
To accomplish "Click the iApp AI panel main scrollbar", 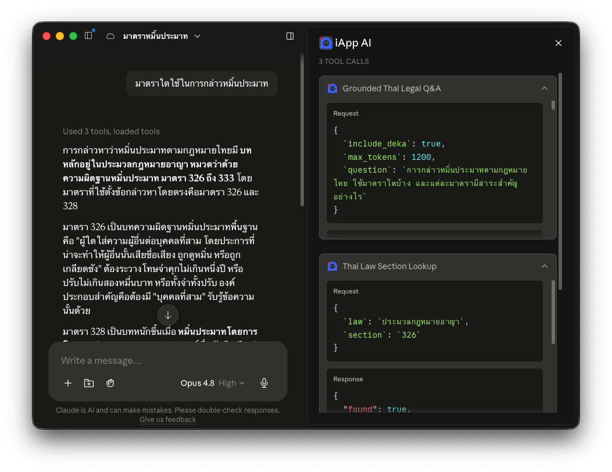I will point(560,181).
